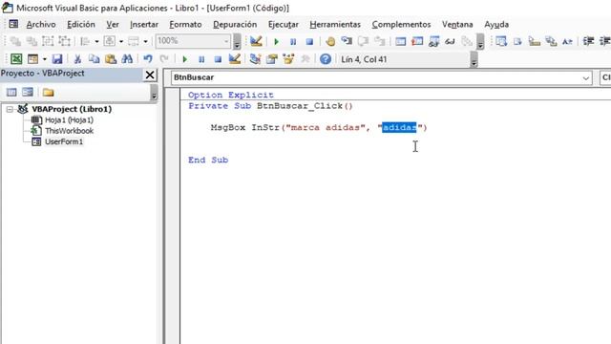Click Break icon in the Standard toolbar
The width and height of the screenshot is (611, 344).
[x=201, y=59]
